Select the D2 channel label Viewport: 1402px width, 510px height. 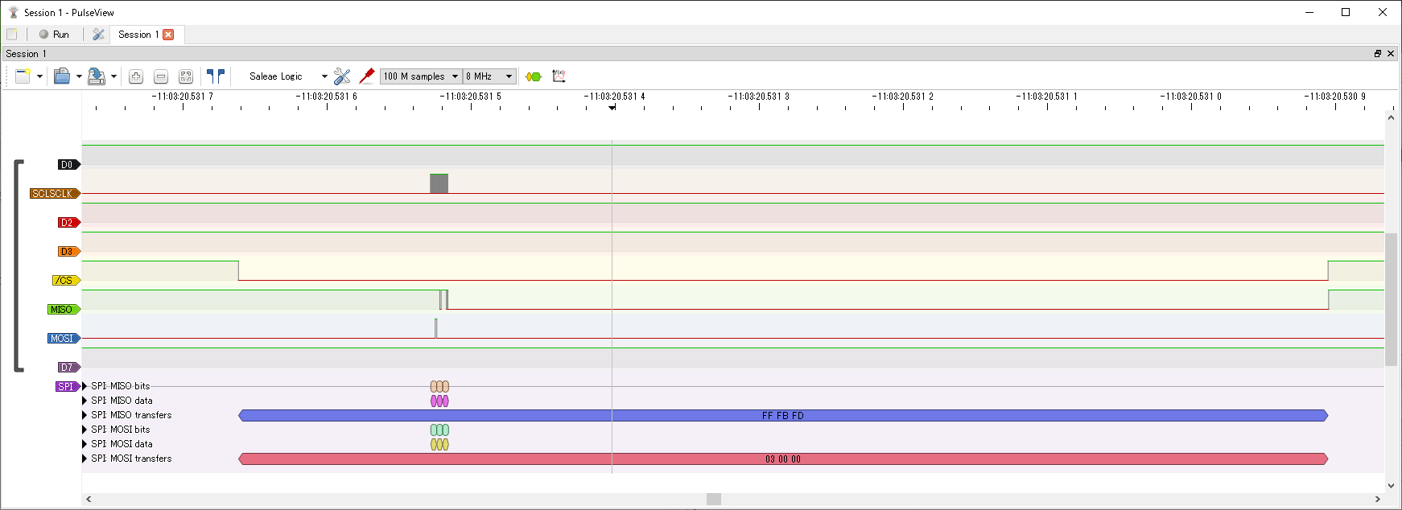coord(69,223)
